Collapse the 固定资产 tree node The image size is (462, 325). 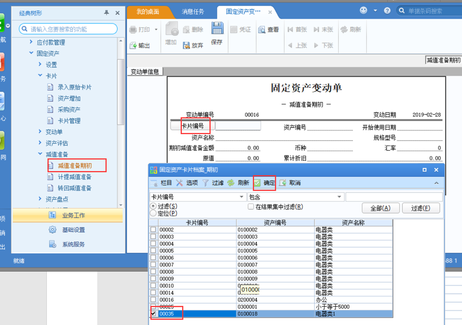[31, 53]
